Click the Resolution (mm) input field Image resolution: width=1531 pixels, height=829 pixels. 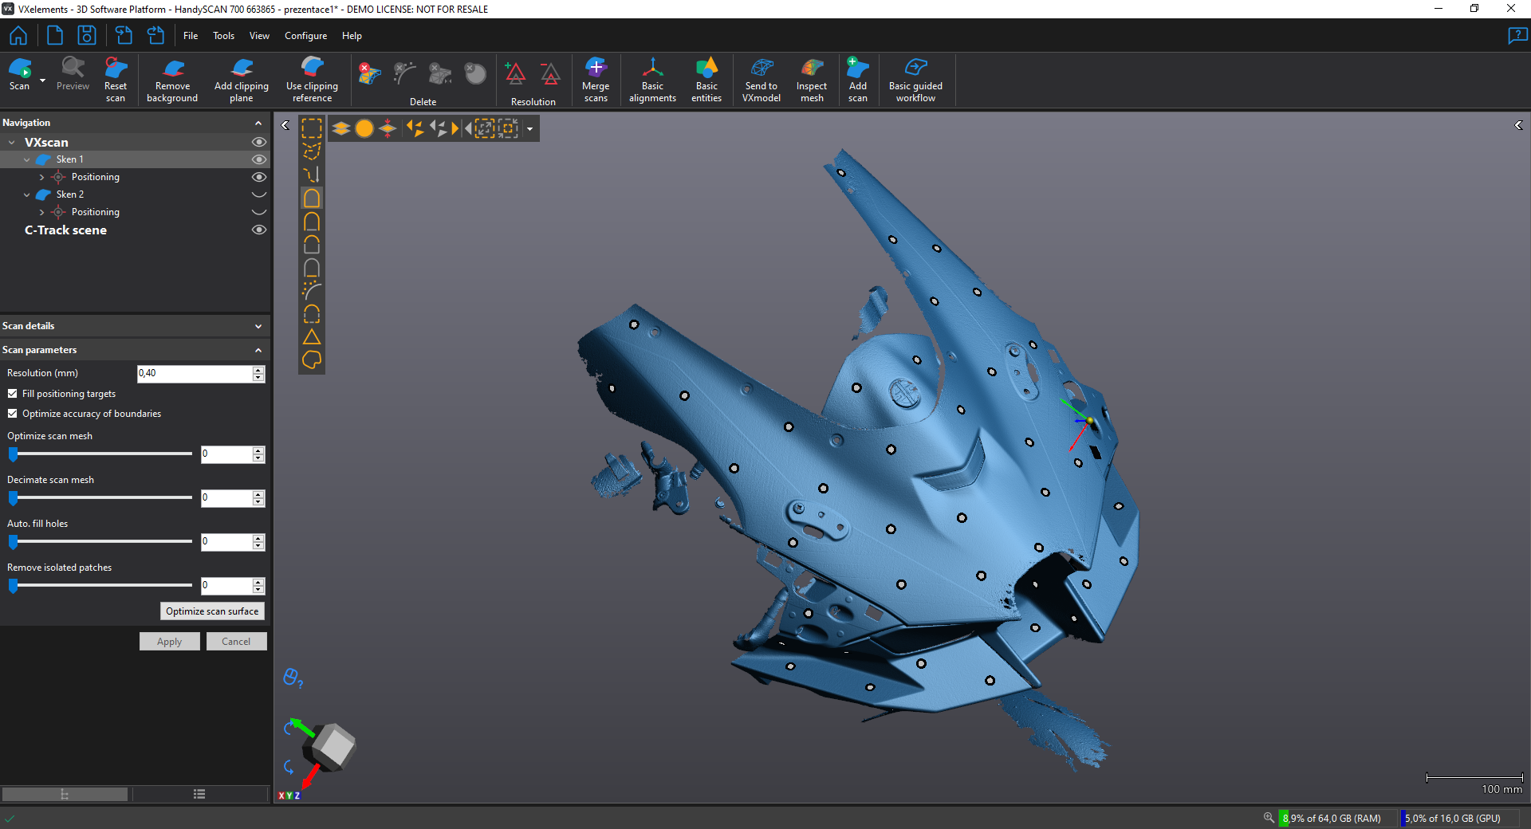click(195, 373)
